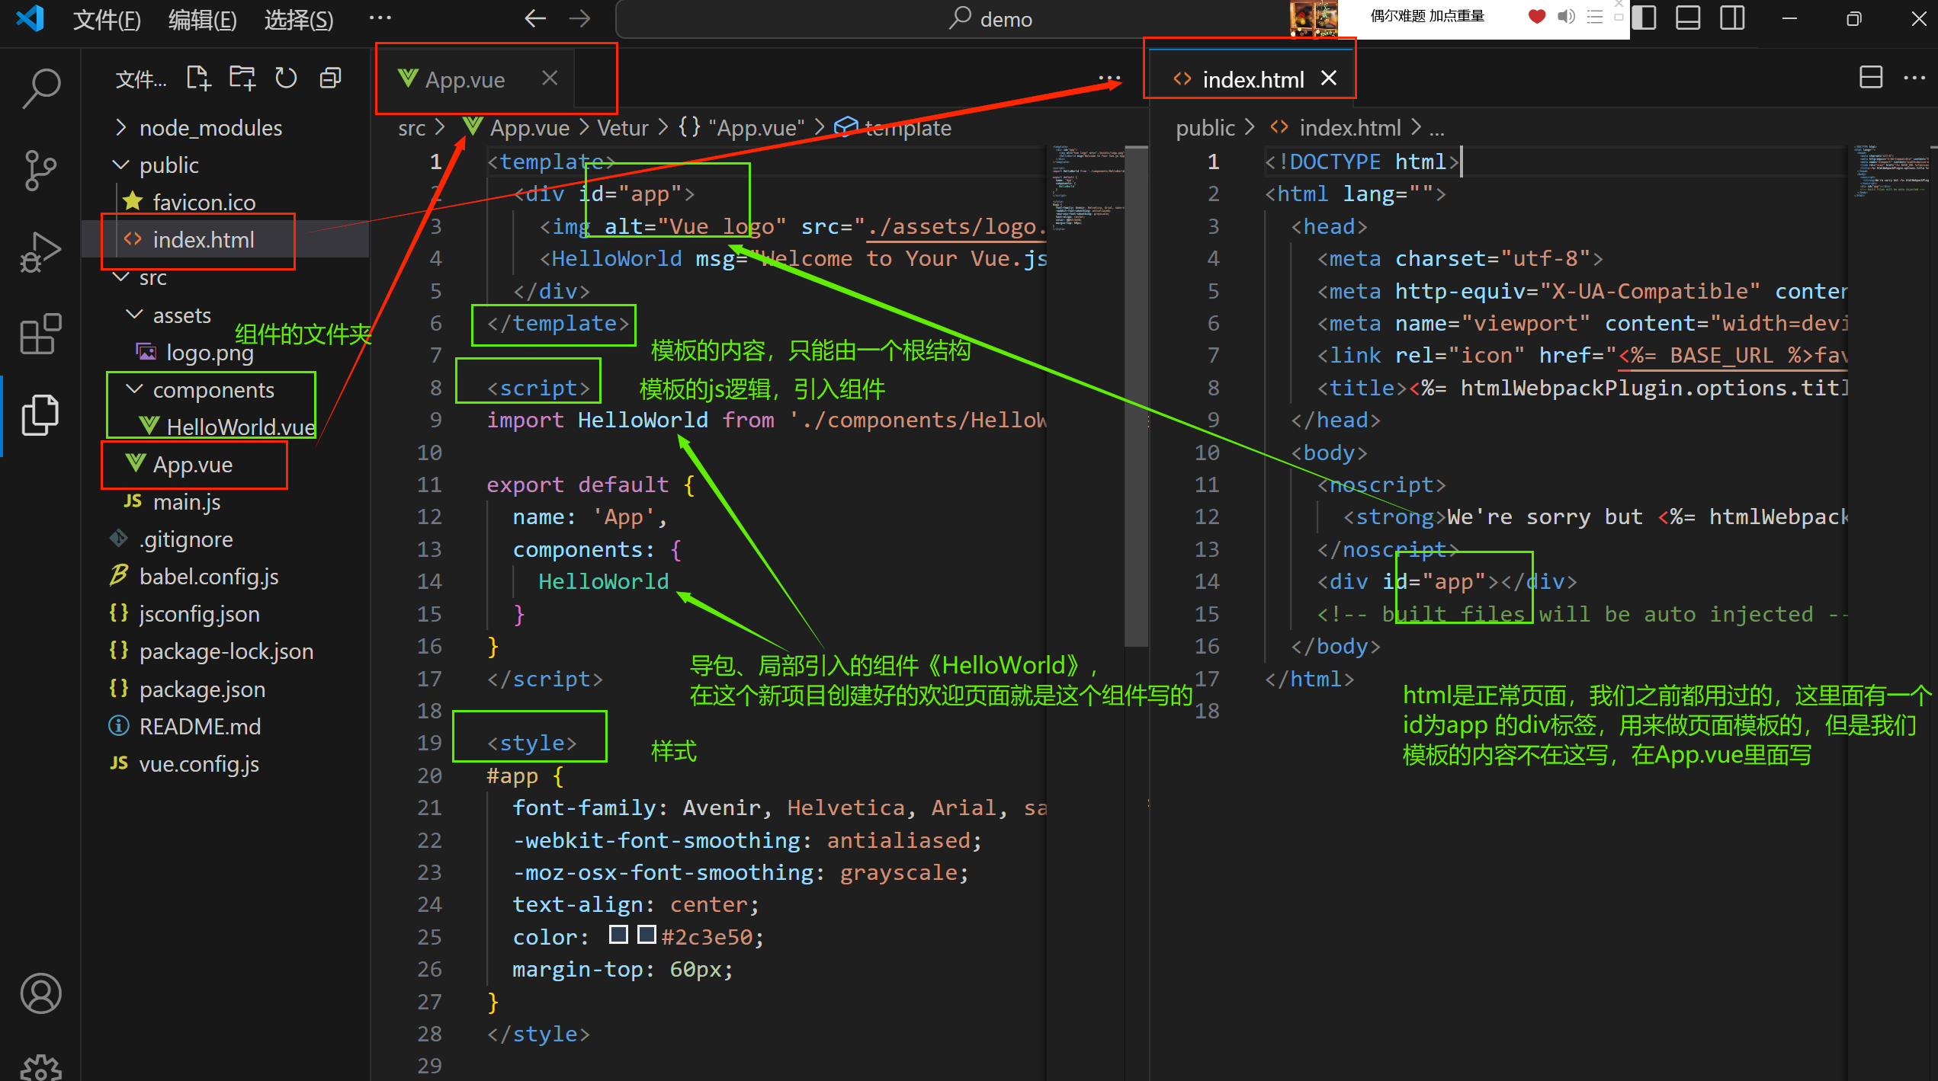Split the index.html editor
Viewport: 1938px width, 1081px height.
(x=1871, y=78)
